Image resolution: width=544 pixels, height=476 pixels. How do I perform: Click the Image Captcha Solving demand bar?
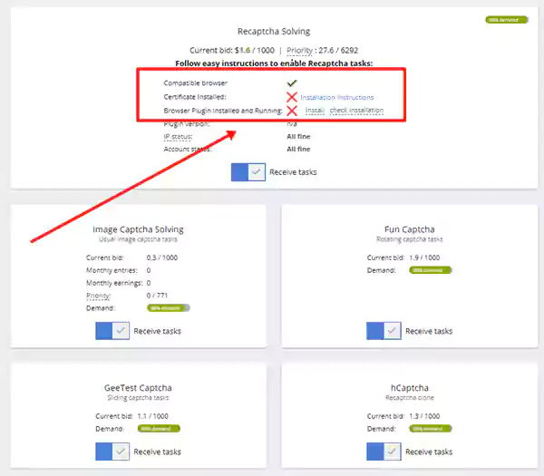tap(169, 307)
